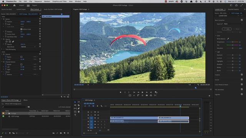The image size is (246, 138).
Task: Open the Button Editor plus icon
Action: click(x=209, y=96)
